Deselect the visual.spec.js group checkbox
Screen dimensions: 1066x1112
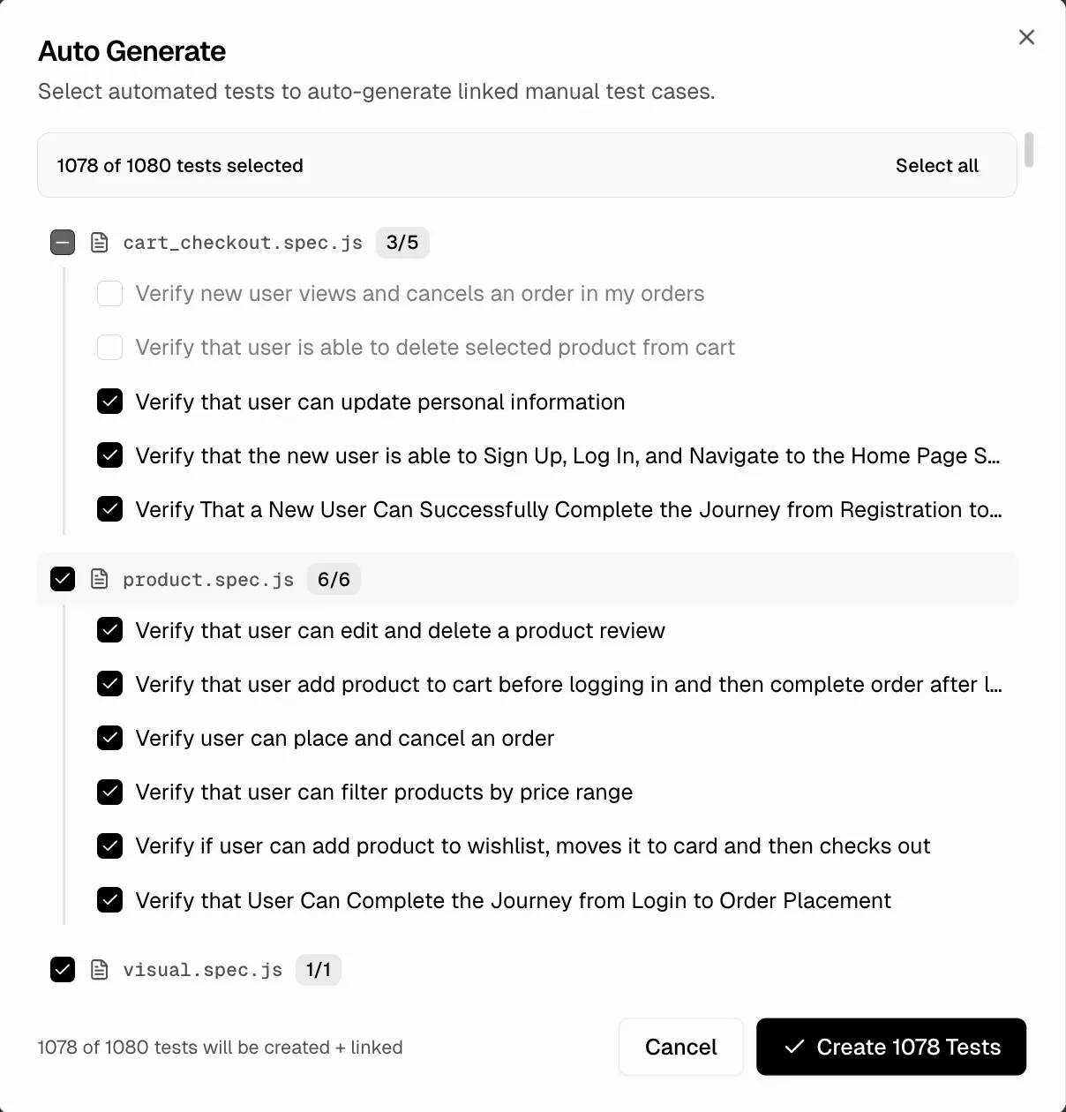click(x=62, y=969)
